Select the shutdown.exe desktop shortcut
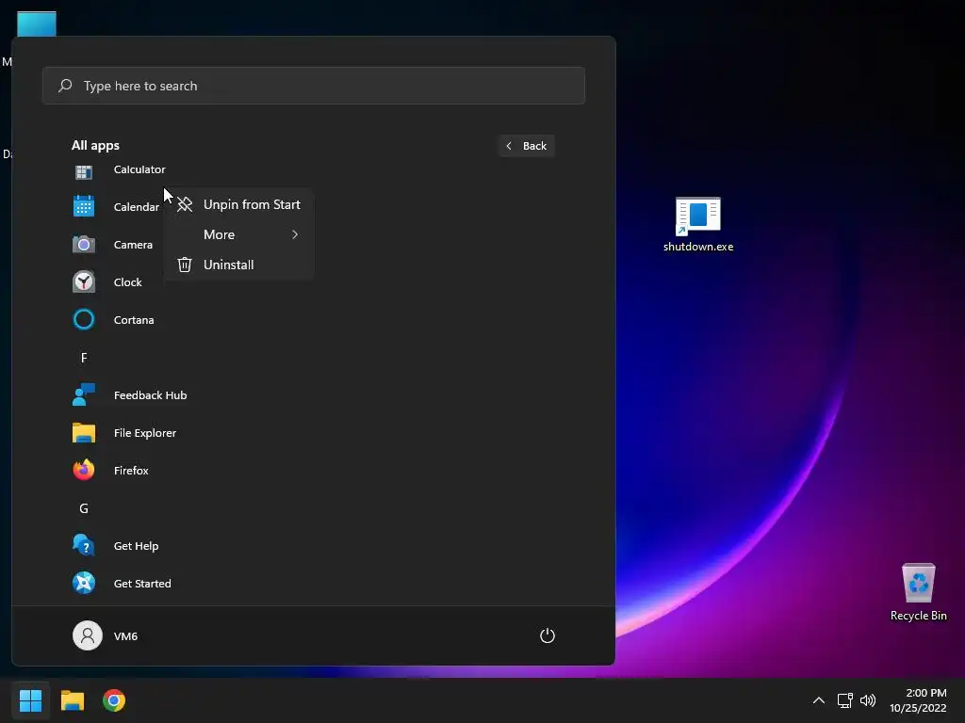 tap(698, 225)
